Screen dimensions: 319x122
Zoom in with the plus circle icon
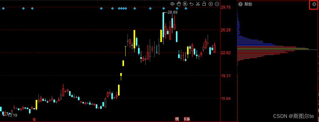point(211,4)
